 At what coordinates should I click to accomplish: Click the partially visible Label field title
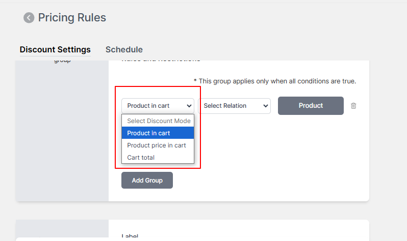[x=130, y=235]
